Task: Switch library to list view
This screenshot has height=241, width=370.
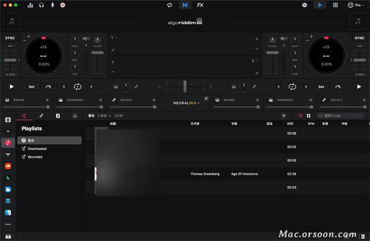Action: point(301,116)
